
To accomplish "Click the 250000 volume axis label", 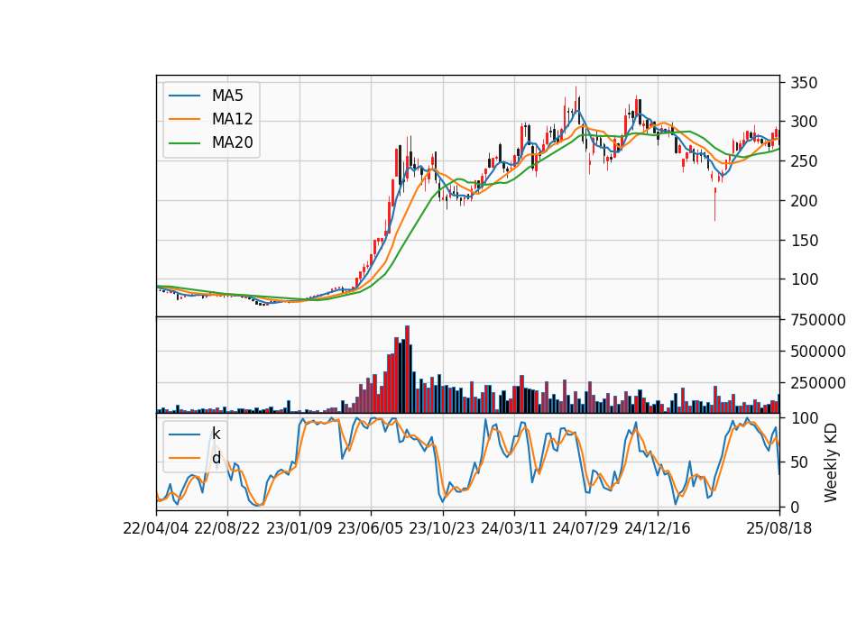I will tap(818, 383).
